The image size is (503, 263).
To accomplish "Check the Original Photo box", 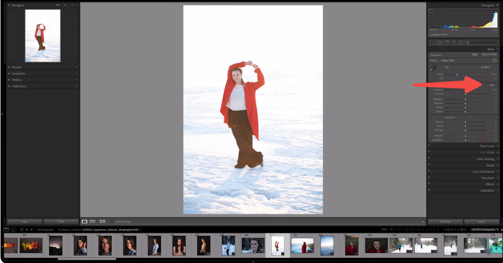I will 431,35.
